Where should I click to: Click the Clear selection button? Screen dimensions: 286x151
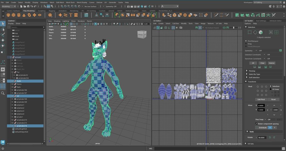click(262, 63)
